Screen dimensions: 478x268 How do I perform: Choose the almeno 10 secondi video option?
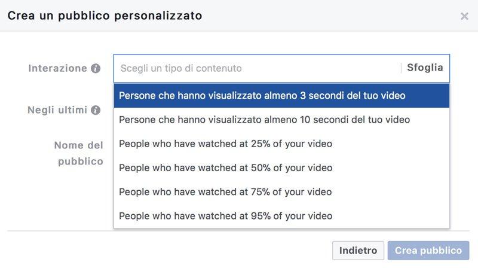281,120
